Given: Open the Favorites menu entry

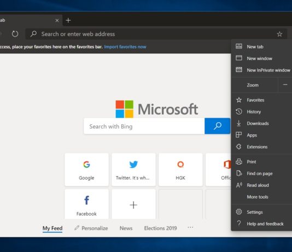Looking at the screenshot, I should click(x=261, y=100).
